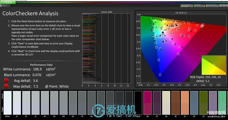Click the Avg deltaE red status indicator

6,80
